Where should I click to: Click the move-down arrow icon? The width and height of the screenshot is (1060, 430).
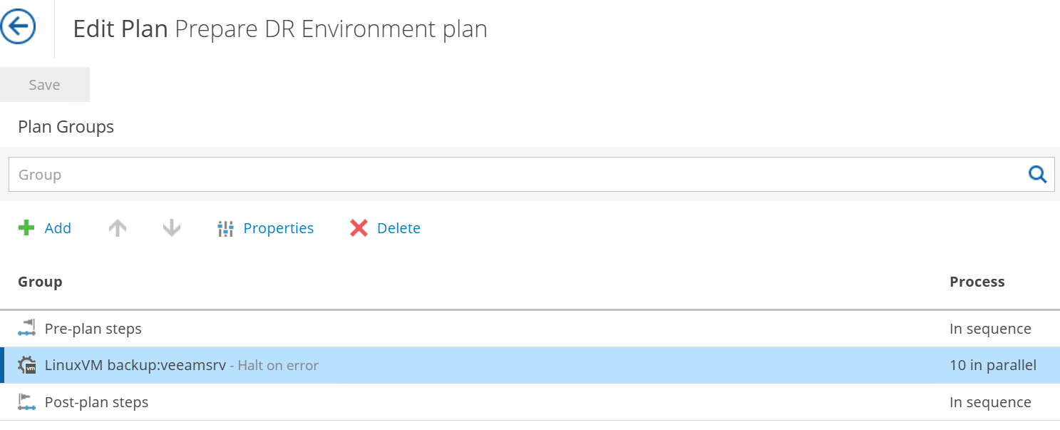[170, 227]
